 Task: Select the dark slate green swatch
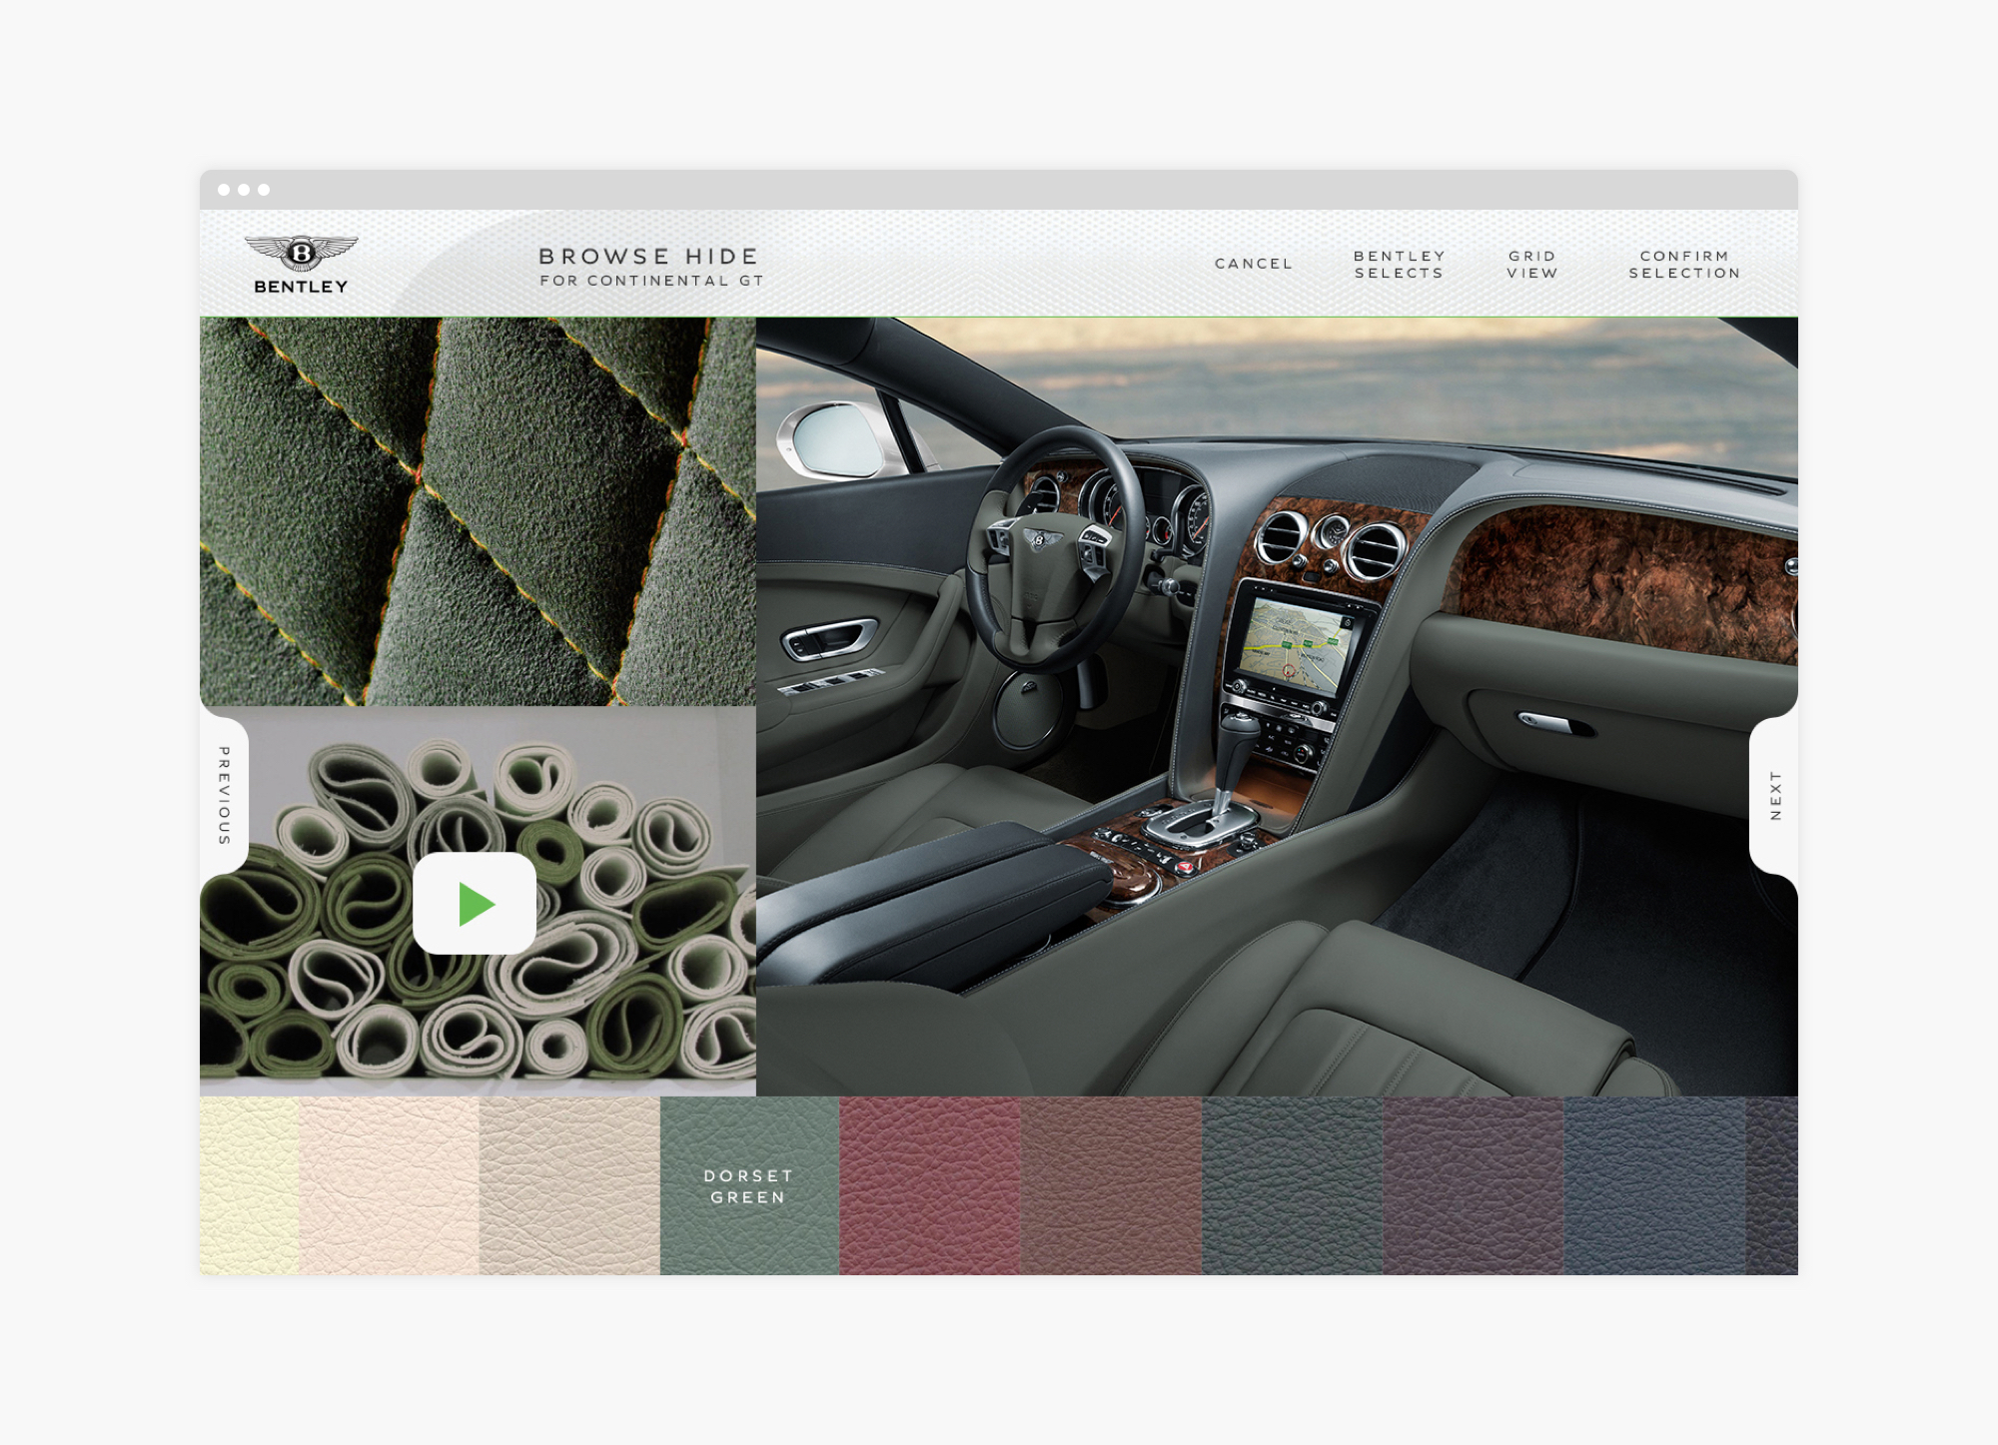tap(1292, 1185)
